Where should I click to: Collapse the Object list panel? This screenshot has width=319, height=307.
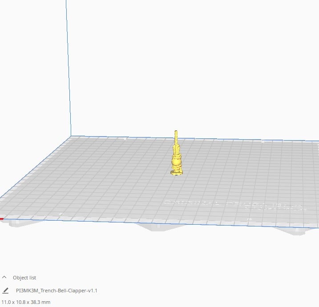[4, 277]
